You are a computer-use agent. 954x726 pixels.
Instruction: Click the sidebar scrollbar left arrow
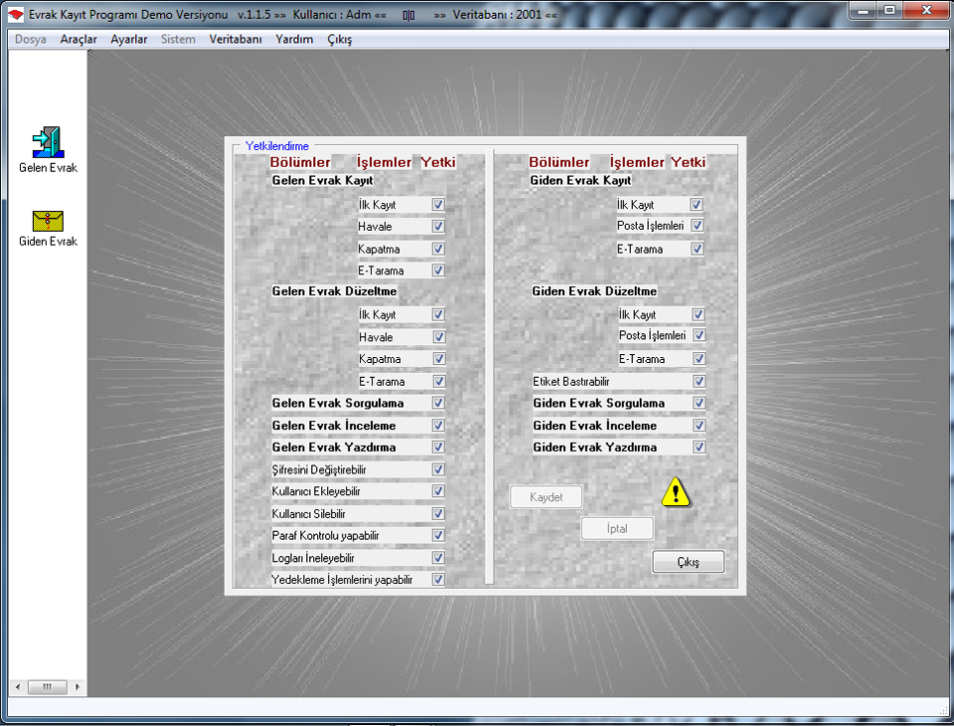(x=18, y=687)
